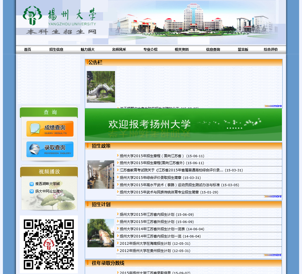Open the 专业介绍 menu item
This screenshot has height=274, width=302.
tap(150, 49)
